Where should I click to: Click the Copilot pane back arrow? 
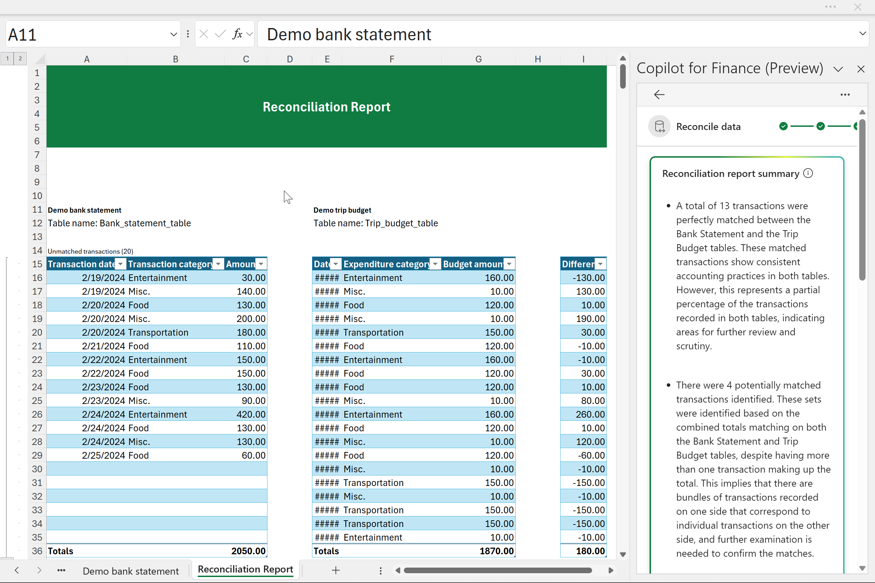tap(659, 95)
